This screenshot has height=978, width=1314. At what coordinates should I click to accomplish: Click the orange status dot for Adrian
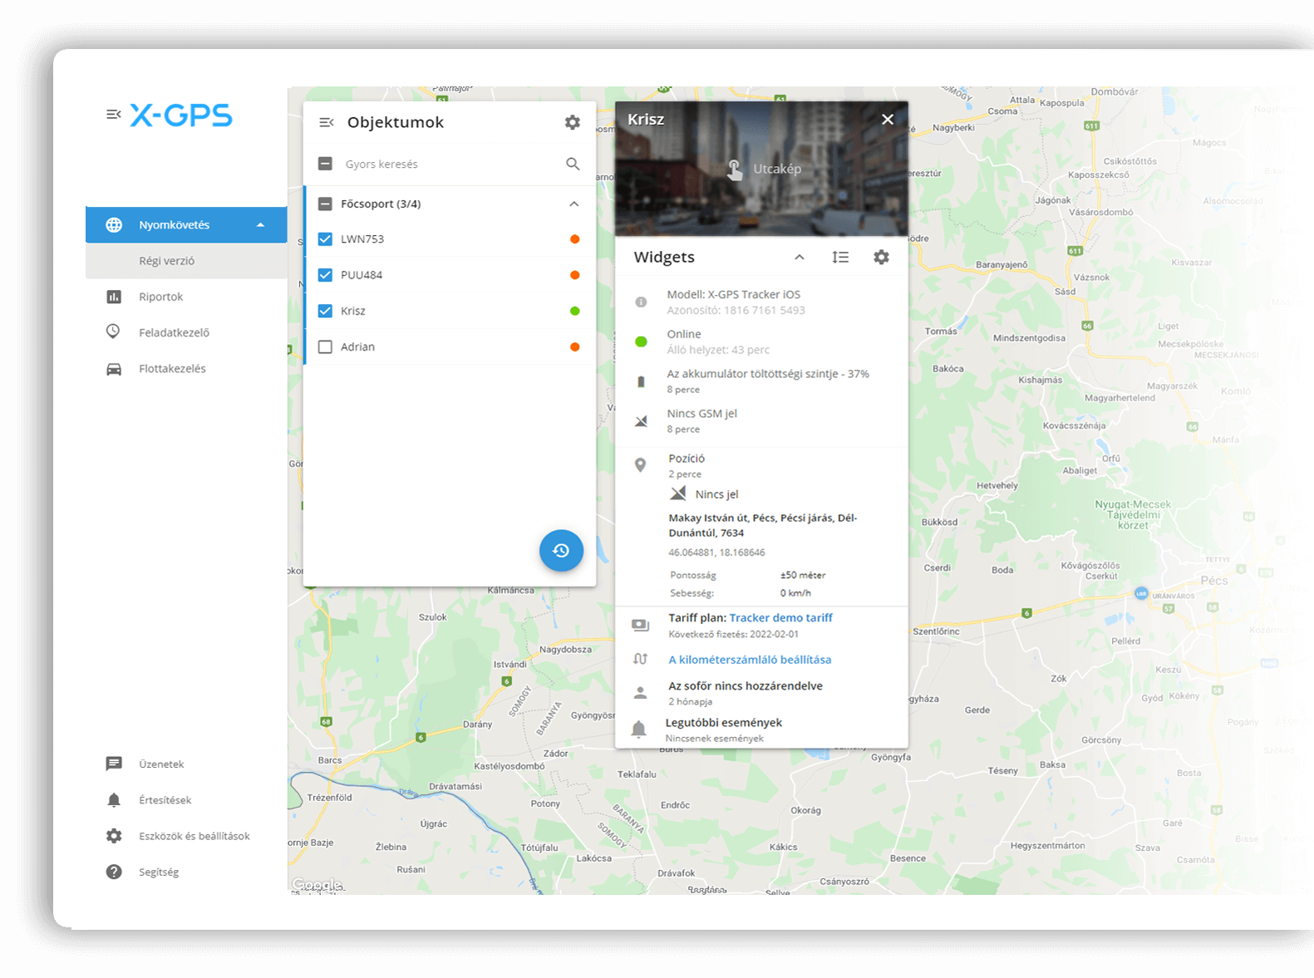pyautogui.click(x=574, y=347)
